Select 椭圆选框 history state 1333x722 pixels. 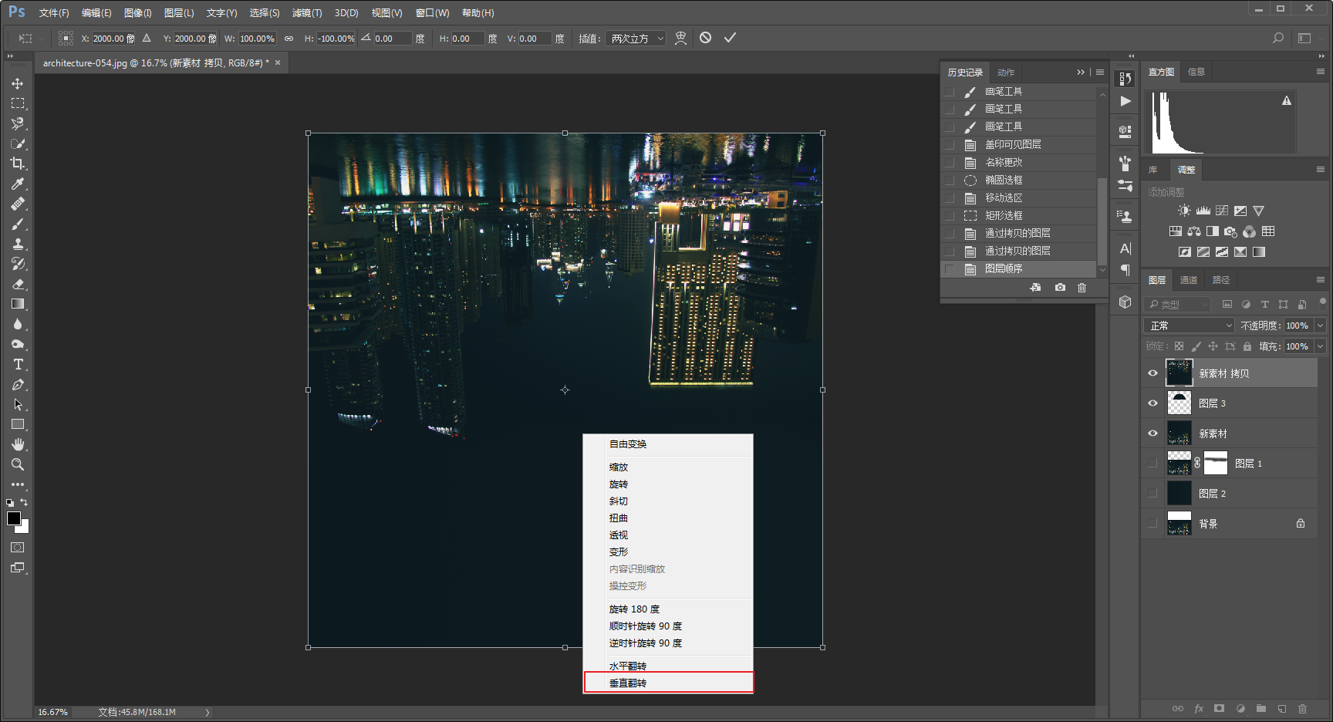[x=1019, y=180]
